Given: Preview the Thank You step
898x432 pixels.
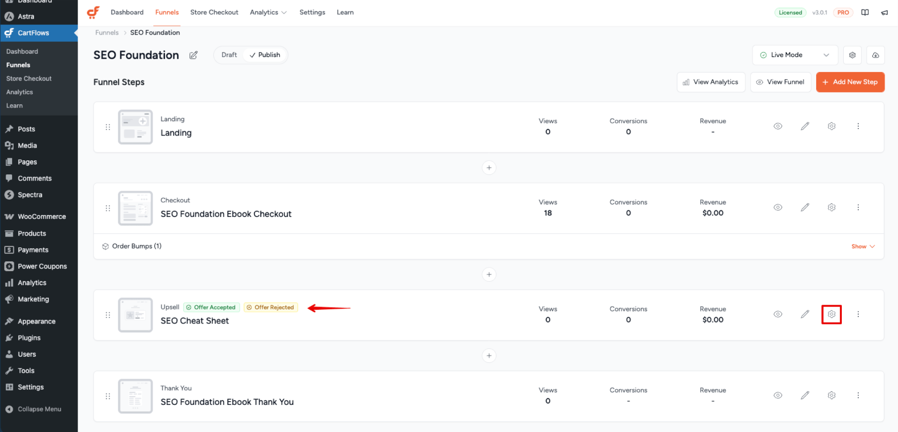Looking at the screenshot, I should pyautogui.click(x=778, y=396).
